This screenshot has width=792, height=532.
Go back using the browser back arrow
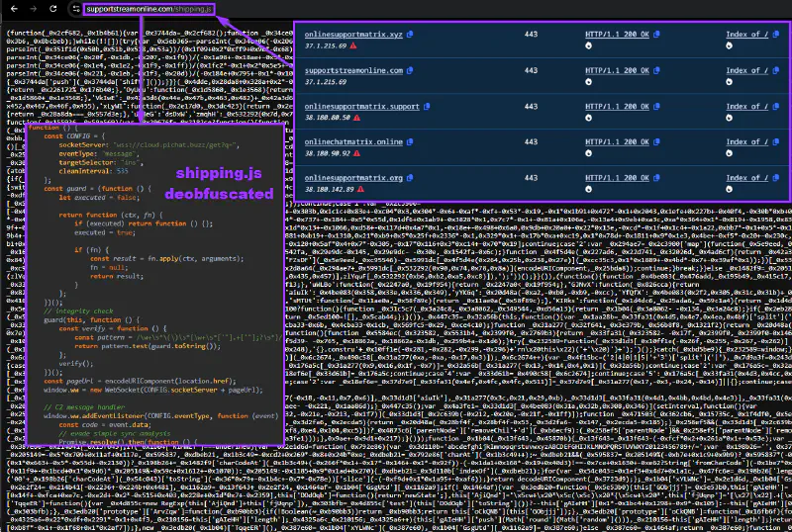[x=14, y=9]
